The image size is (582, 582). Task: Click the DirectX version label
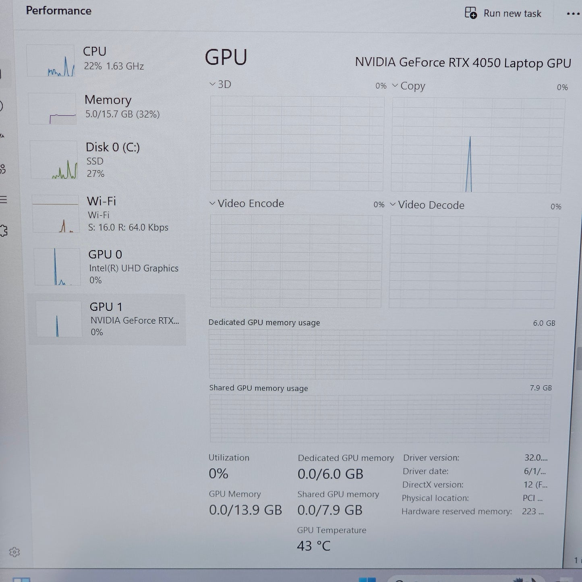click(433, 485)
